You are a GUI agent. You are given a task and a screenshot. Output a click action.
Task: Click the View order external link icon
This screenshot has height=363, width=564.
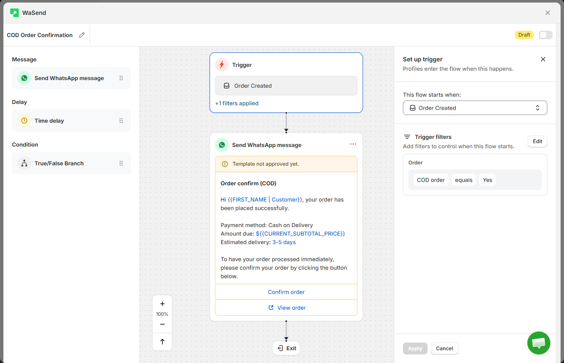click(x=271, y=308)
